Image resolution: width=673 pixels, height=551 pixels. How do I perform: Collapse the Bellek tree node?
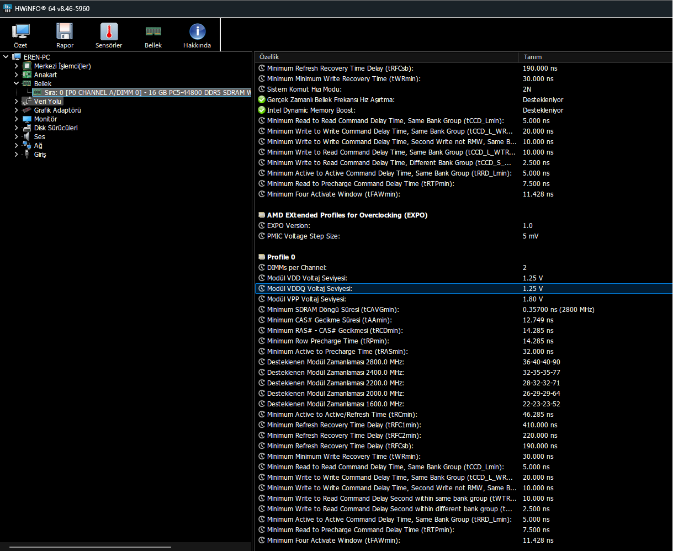point(16,83)
